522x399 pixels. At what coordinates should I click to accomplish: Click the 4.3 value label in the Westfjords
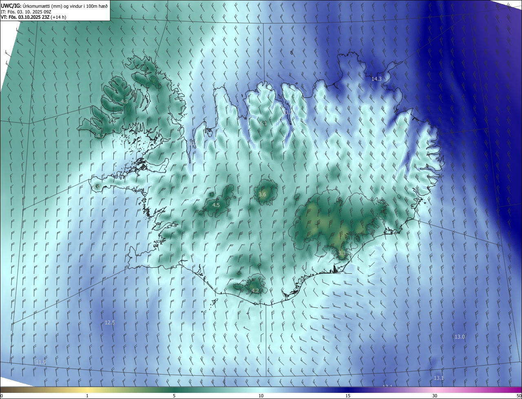(x=124, y=102)
